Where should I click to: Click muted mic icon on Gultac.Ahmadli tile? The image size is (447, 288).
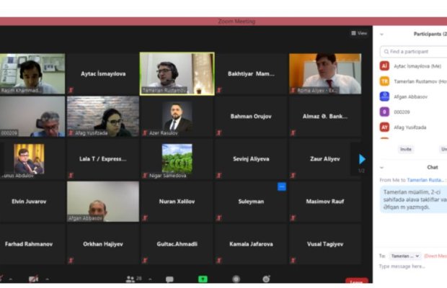click(145, 261)
